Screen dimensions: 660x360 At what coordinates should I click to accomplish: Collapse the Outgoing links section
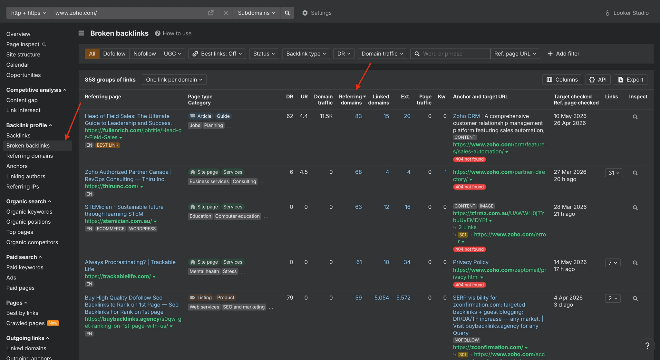(28, 338)
